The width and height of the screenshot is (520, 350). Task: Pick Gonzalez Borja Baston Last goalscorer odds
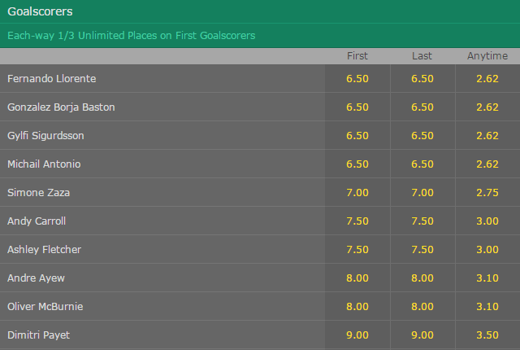tap(422, 107)
